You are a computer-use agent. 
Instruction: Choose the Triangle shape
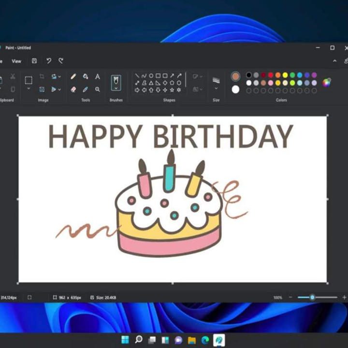[151, 83]
